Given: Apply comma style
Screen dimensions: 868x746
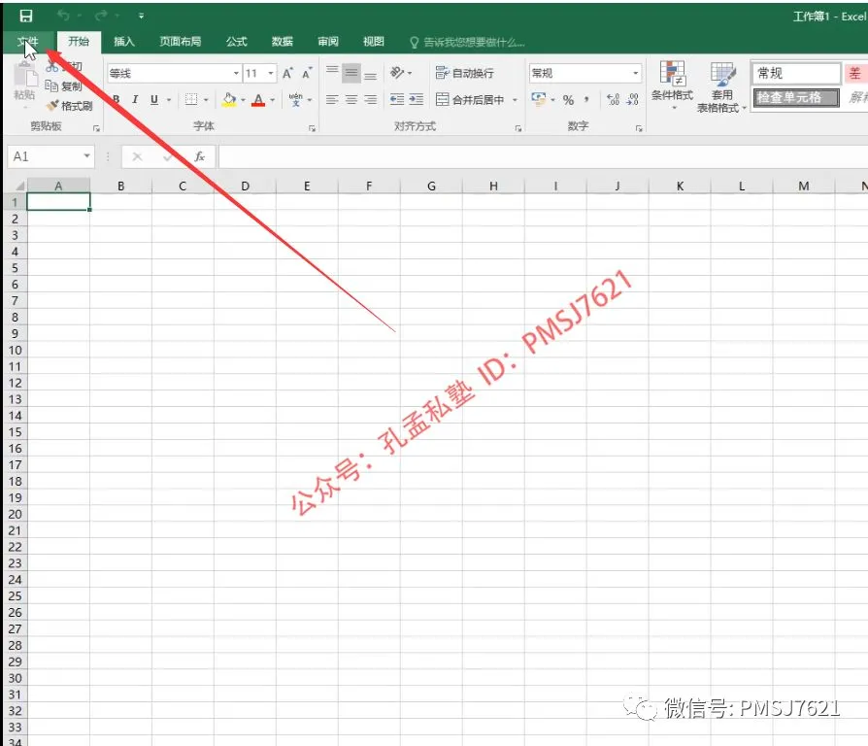Looking at the screenshot, I should coord(586,100).
